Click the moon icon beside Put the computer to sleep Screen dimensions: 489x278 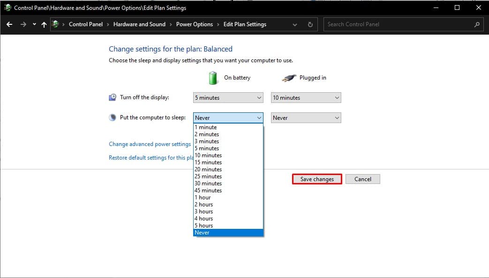pyautogui.click(x=113, y=117)
